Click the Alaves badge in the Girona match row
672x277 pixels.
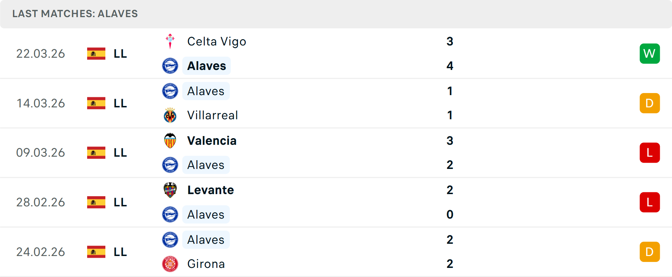(x=170, y=240)
